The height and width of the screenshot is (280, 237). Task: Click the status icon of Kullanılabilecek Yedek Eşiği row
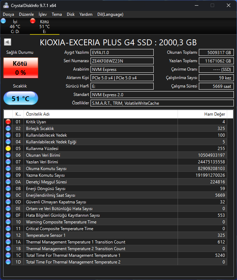pyautogui.click(x=8, y=142)
